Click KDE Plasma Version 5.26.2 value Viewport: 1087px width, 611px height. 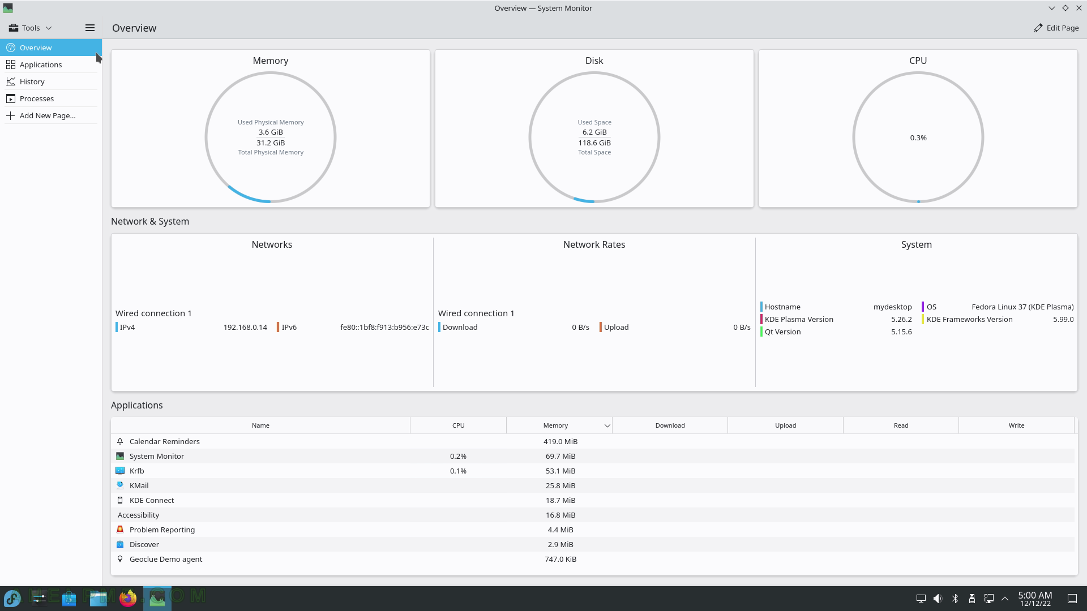coord(901,319)
